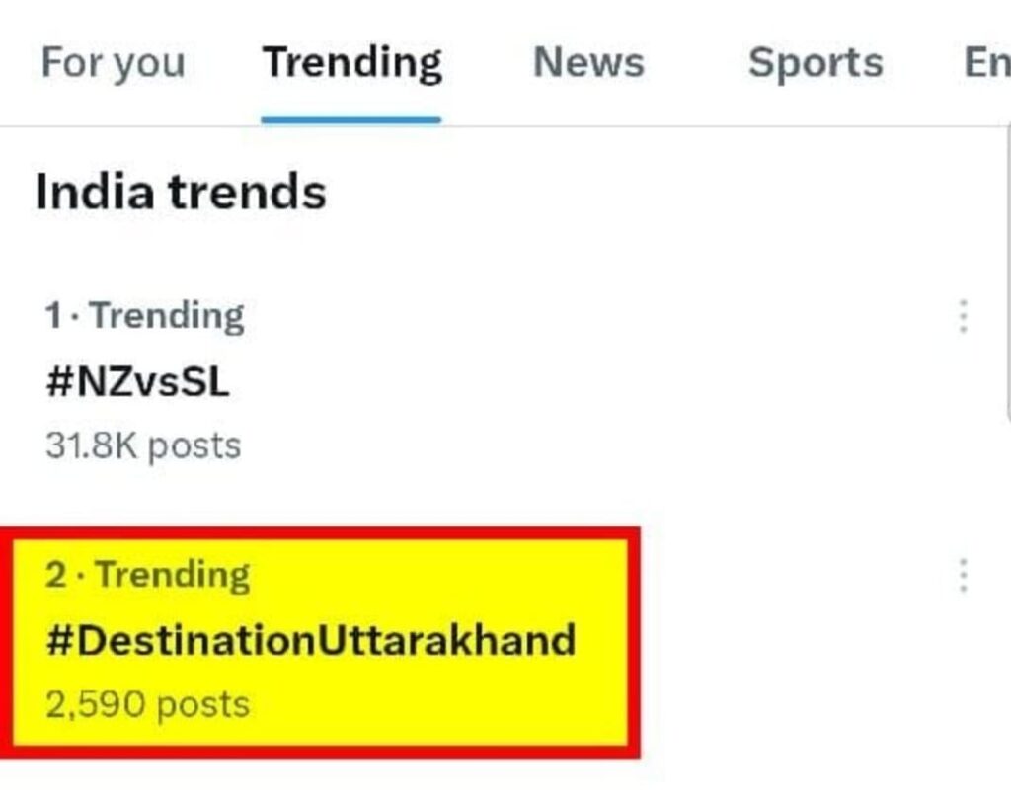Click the 2,590 posts count
Screen dimensions: 1011x809
(148, 705)
